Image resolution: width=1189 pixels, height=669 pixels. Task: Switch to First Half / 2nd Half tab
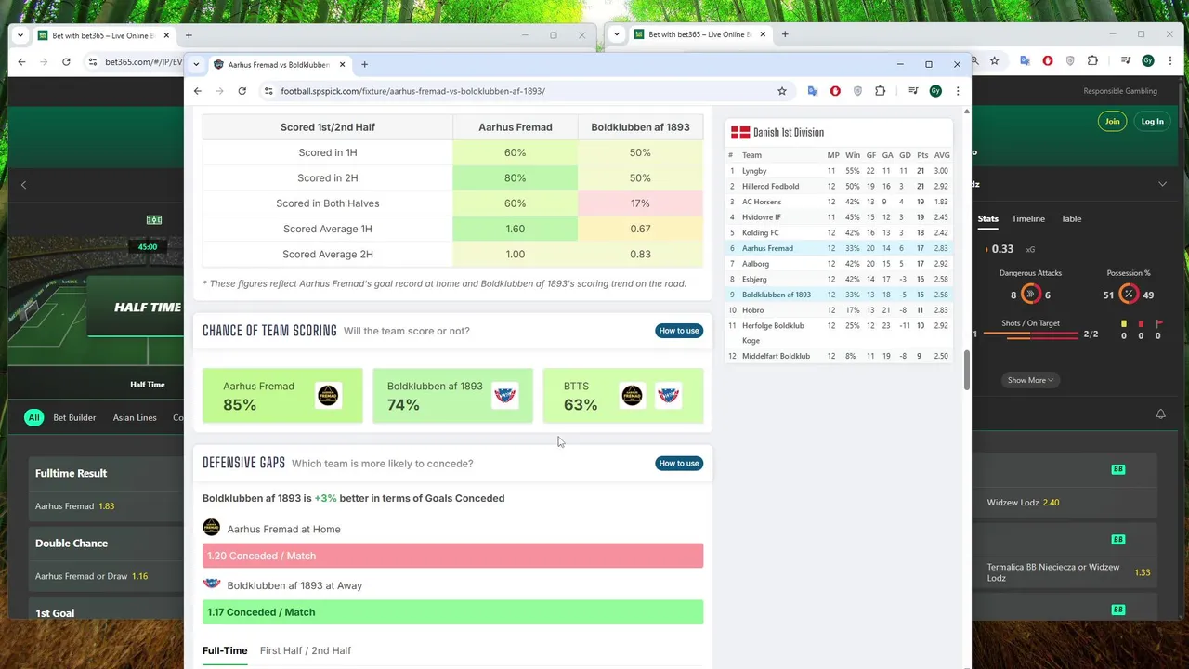[x=306, y=650]
